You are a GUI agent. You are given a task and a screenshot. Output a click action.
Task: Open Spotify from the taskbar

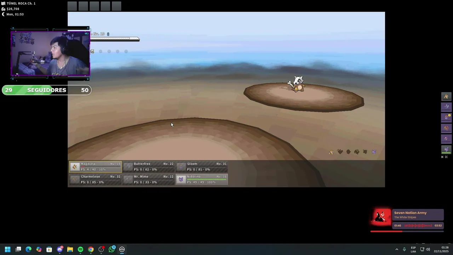(x=80, y=249)
